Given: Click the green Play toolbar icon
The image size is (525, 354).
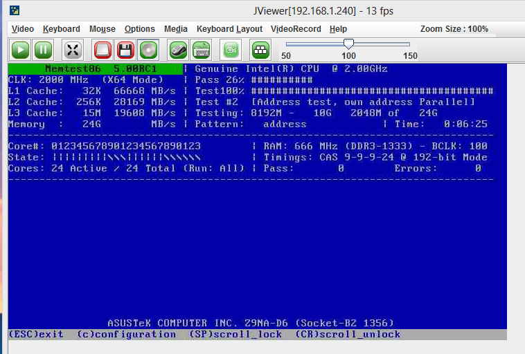Looking at the screenshot, I should [20, 50].
